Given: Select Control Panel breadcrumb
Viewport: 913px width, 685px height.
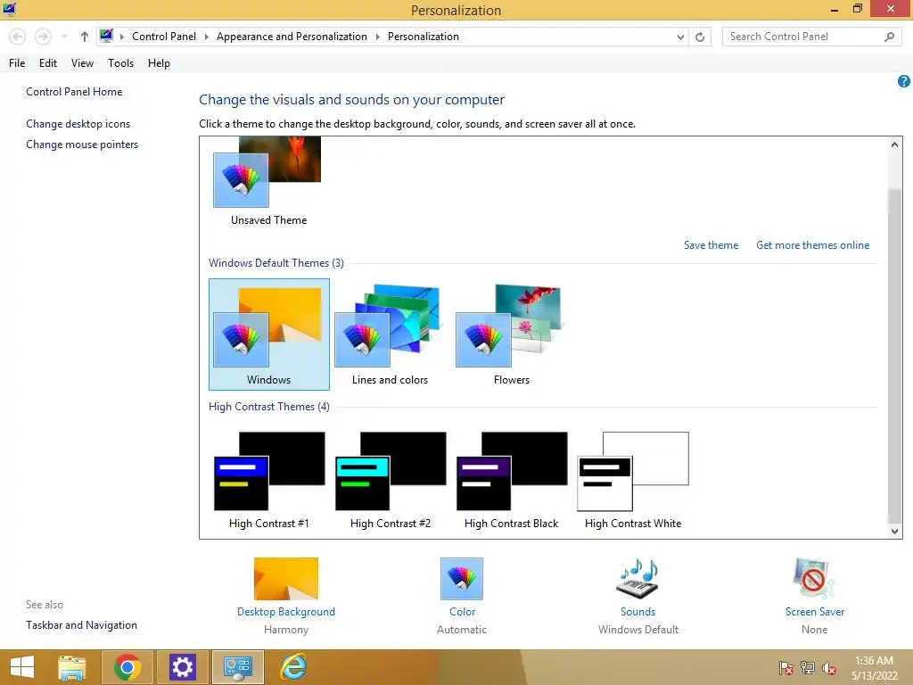Looking at the screenshot, I should (164, 36).
